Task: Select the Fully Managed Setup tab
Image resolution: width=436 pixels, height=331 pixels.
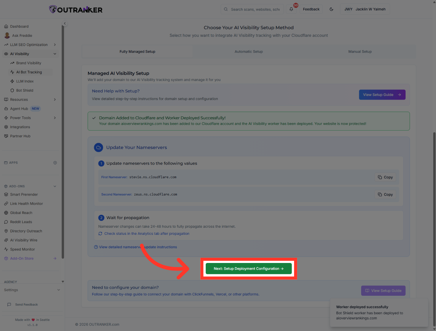Action: 137,52
